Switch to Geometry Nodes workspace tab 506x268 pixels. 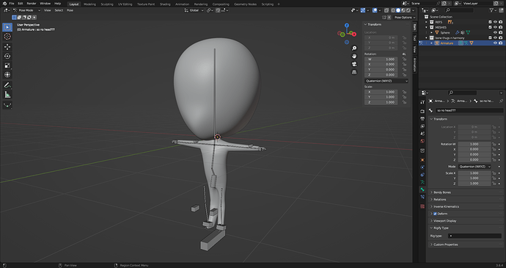(245, 4)
